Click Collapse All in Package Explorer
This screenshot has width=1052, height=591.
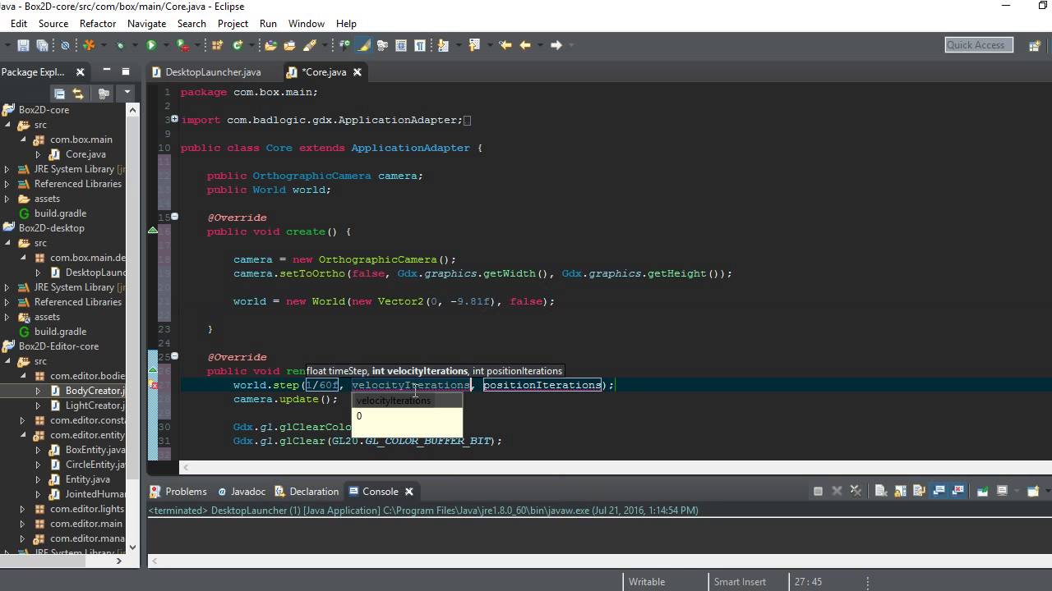point(59,94)
